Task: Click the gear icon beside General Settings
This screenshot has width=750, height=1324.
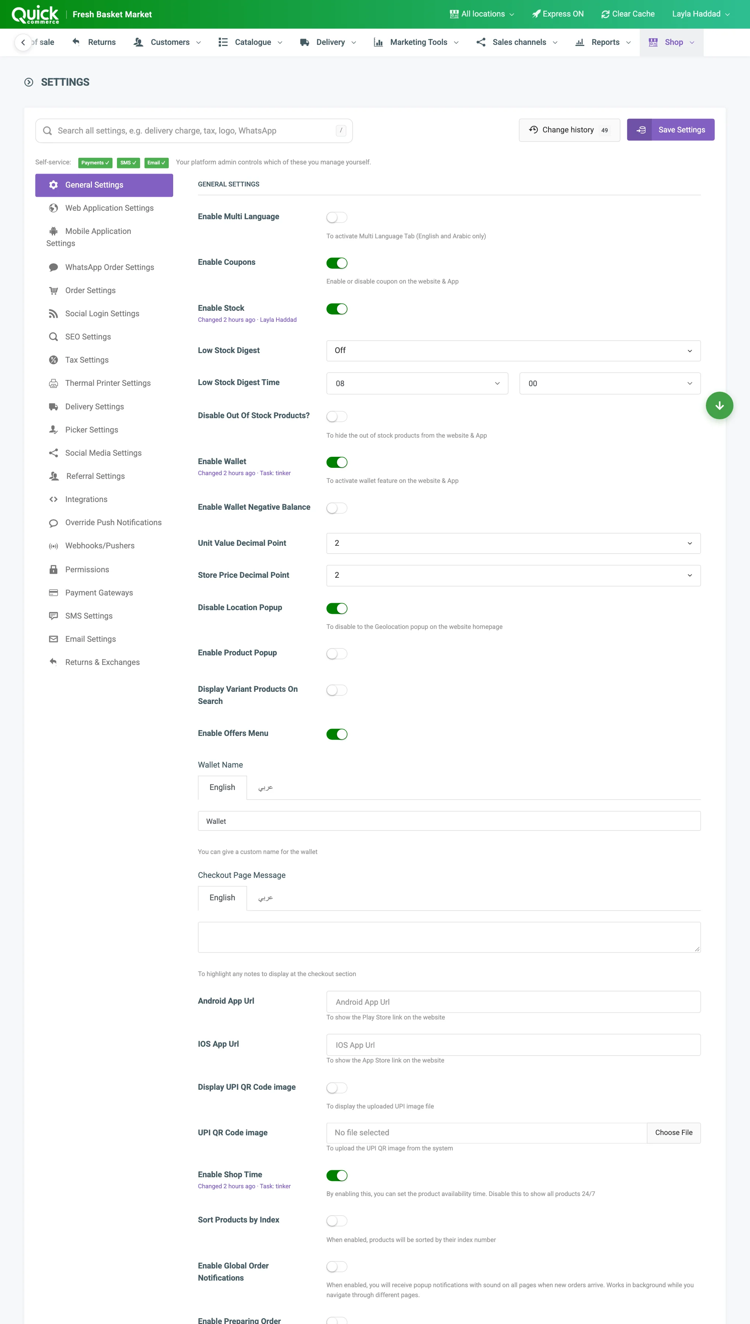Action: click(54, 185)
